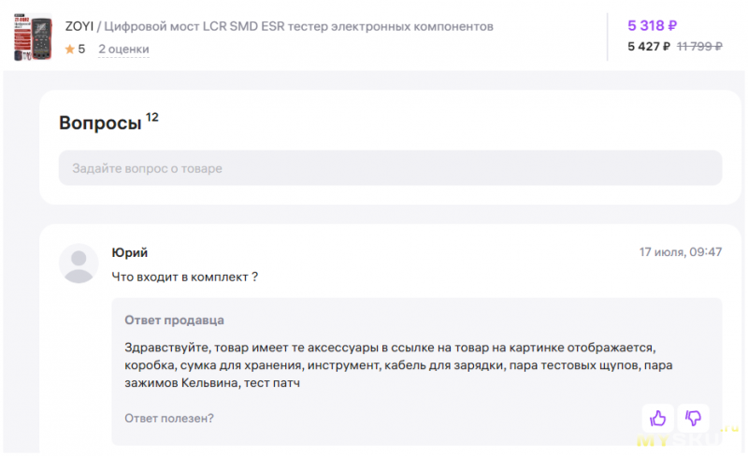Click the question 'Что входит в комплект ?'
The image size is (748, 456).
pos(184,277)
